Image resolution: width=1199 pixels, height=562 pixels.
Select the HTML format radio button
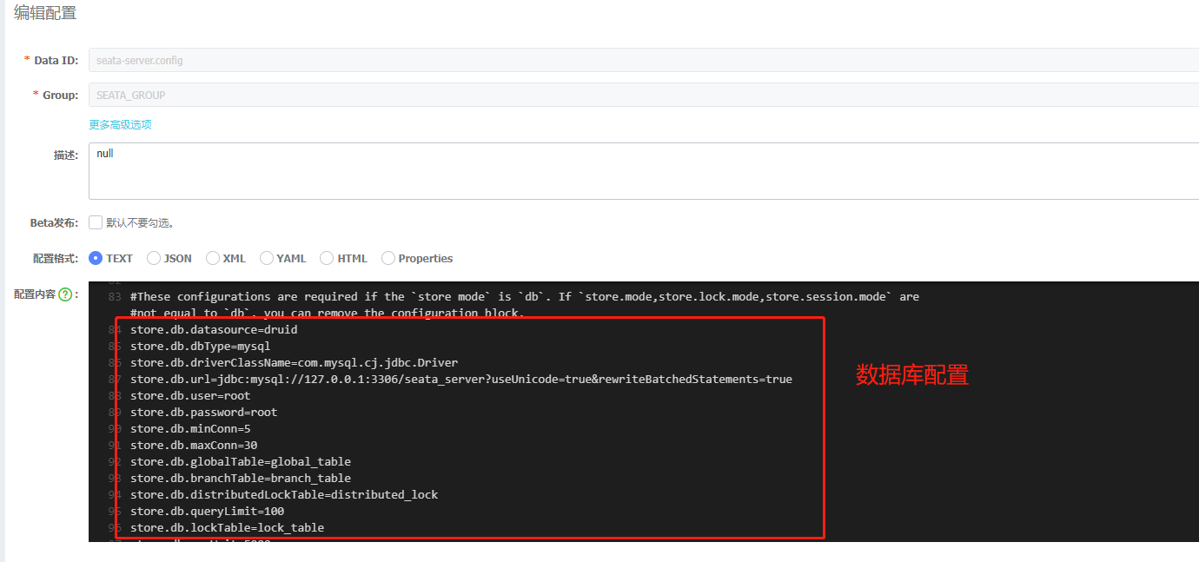point(327,258)
